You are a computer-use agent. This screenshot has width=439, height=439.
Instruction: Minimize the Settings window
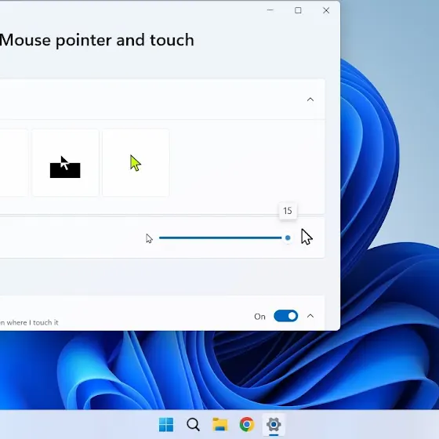[270, 10]
